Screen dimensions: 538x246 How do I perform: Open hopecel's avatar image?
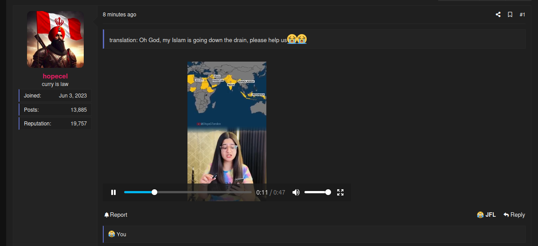click(x=55, y=39)
